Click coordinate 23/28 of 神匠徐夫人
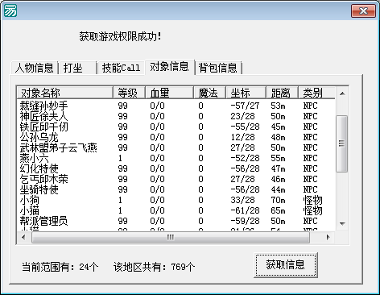The height and width of the screenshot is (295, 380). click(x=242, y=116)
